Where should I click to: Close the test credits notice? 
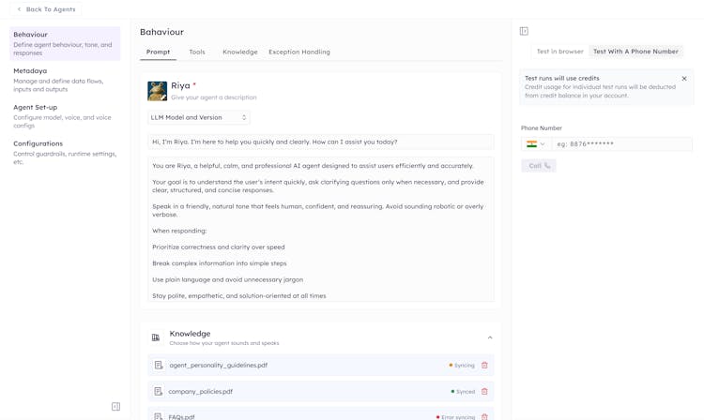point(684,79)
